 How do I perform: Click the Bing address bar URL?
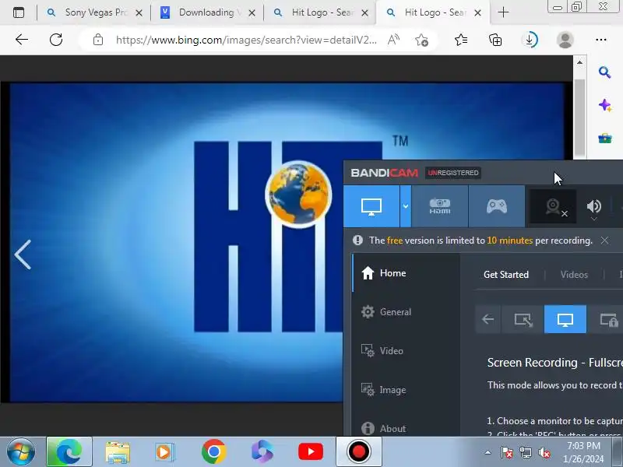[x=246, y=40]
